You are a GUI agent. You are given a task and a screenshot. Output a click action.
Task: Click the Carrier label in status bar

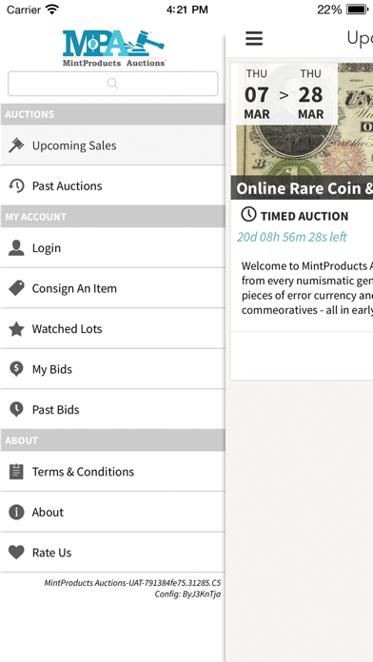click(24, 10)
